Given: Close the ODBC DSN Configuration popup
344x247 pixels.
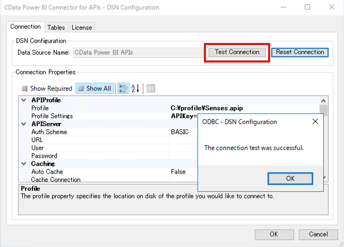Looking at the screenshot, I should (x=315, y=122).
